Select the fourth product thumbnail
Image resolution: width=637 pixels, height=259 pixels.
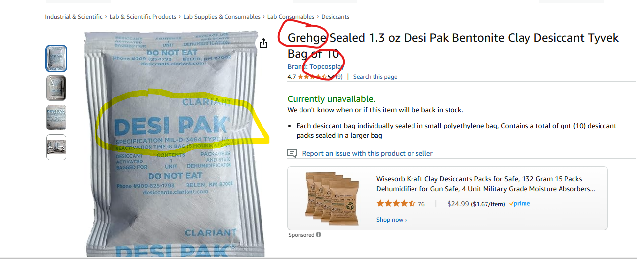(56, 147)
